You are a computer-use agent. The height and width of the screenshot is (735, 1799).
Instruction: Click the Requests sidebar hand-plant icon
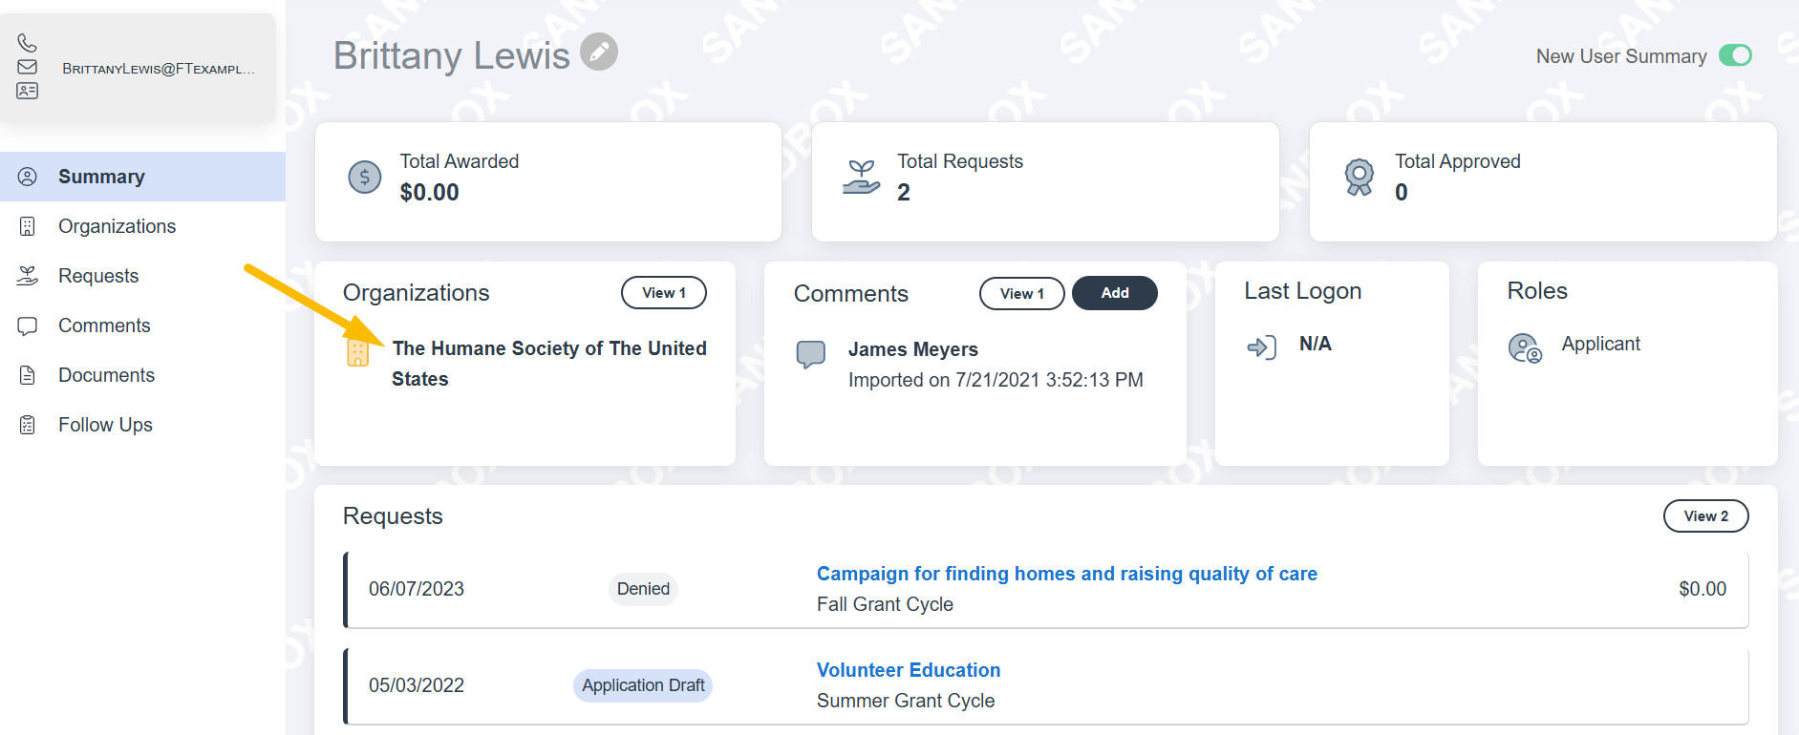28,276
